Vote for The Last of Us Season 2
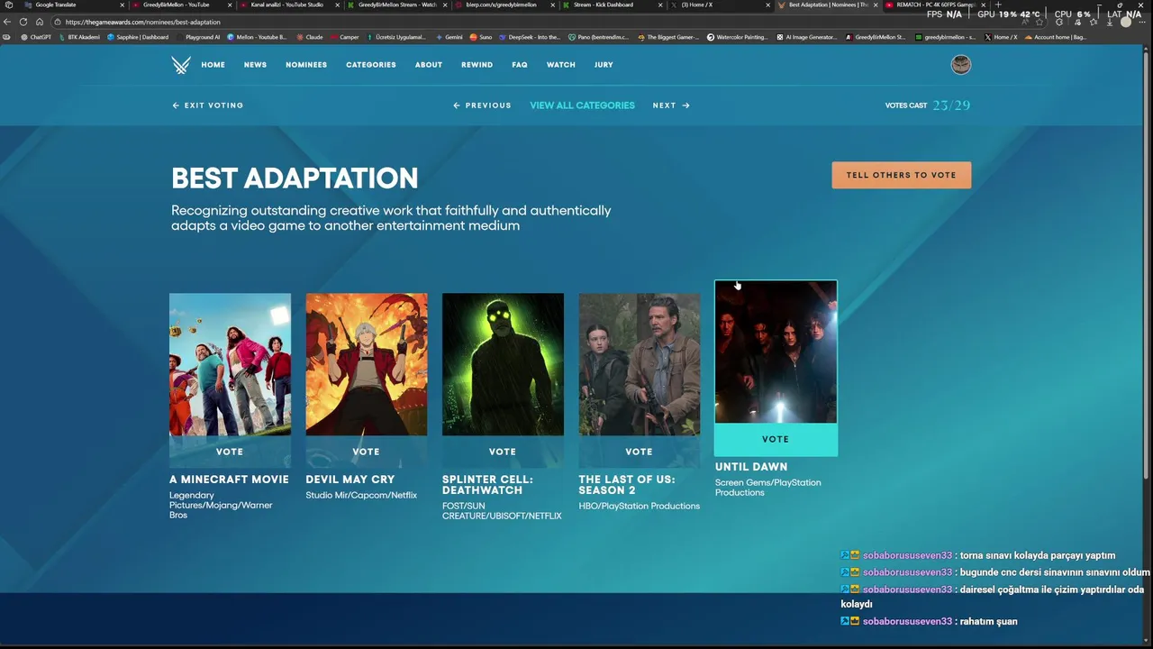 coord(639,452)
